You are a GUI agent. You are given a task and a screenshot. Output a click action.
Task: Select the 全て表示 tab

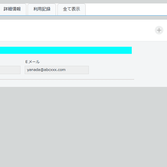click(72, 9)
